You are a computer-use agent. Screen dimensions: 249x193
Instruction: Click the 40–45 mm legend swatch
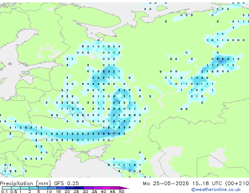tap(106, 188)
